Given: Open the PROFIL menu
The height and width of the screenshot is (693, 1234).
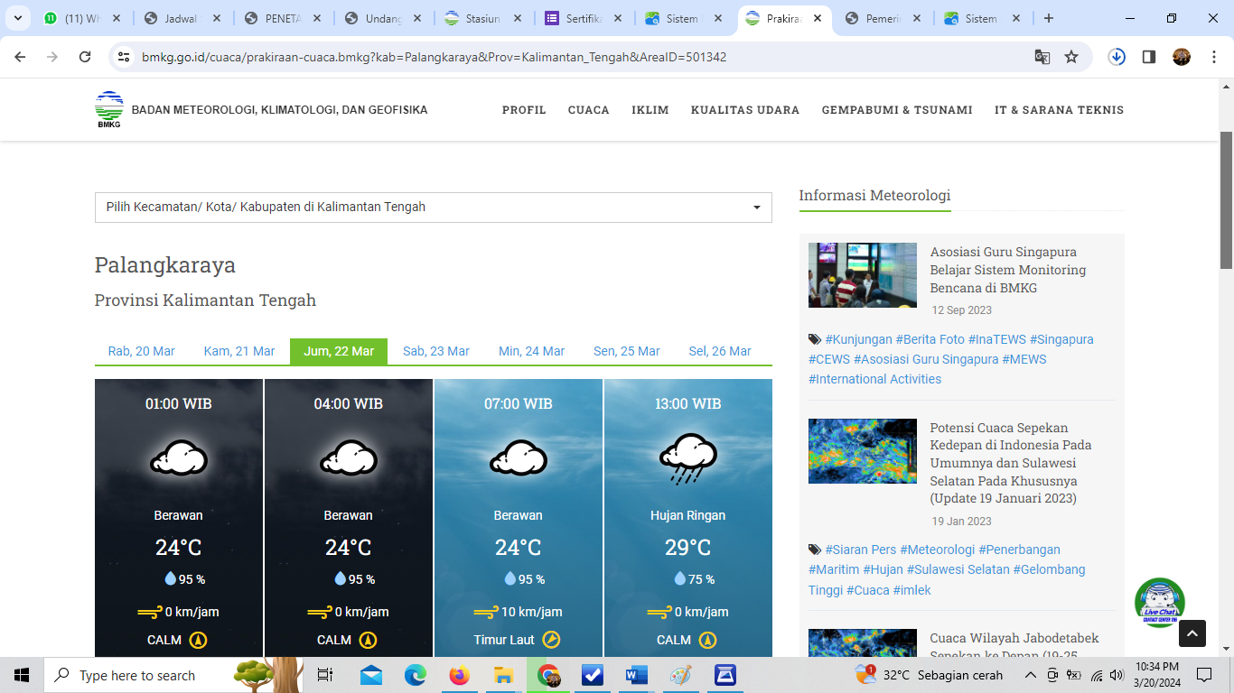Looking at the screenshot, I should 524,110.
